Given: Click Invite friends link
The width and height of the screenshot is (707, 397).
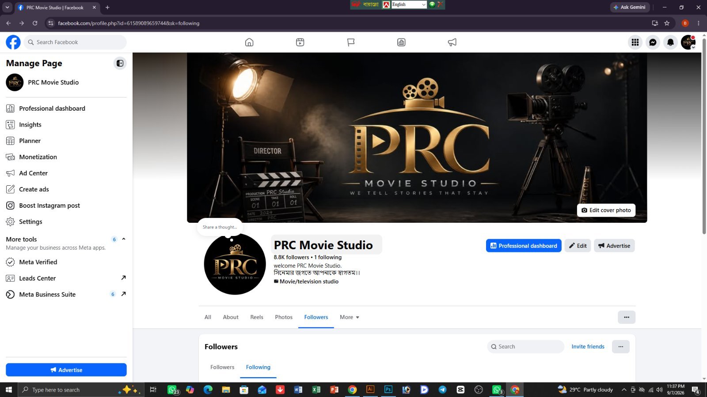Looking at the screenshot, I should 588,347.
